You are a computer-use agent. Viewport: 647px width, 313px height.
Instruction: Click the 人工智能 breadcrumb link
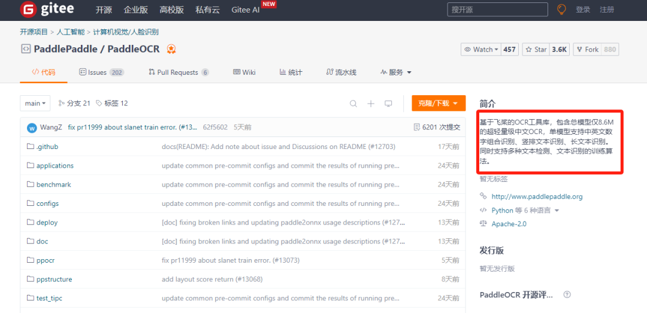[x=71, y=32]
